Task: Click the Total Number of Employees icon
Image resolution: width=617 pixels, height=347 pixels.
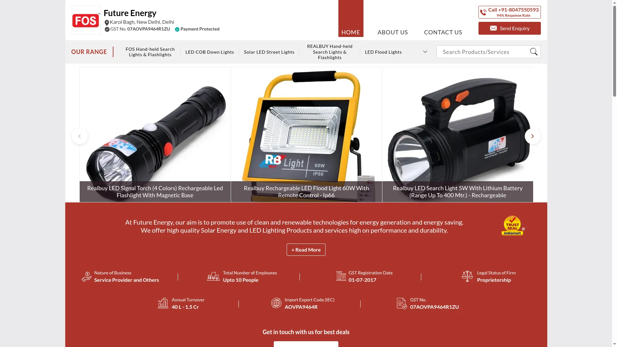Action: [x=213, y=276]
